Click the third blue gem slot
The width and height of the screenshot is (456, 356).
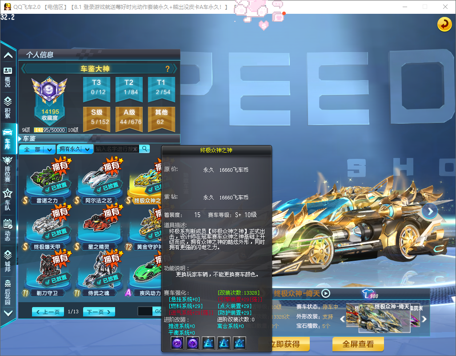(208, 343)
